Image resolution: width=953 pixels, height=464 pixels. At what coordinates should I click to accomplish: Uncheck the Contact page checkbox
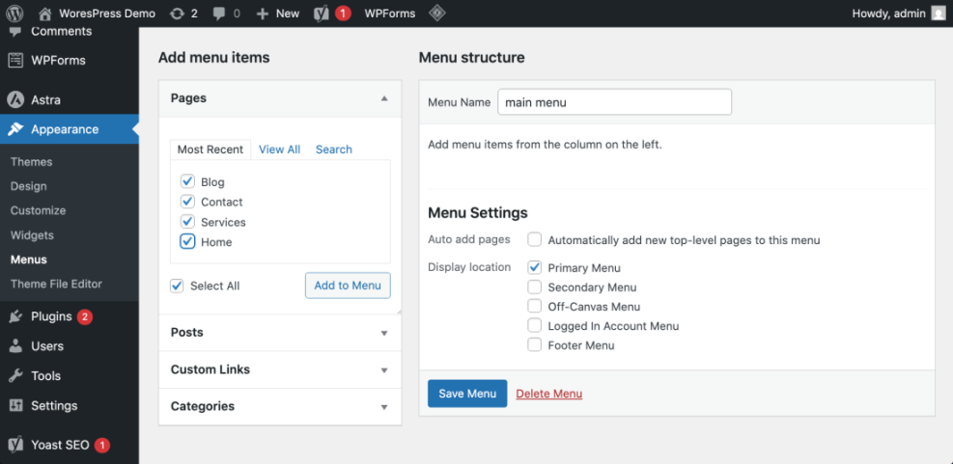[x=187, y=202]
